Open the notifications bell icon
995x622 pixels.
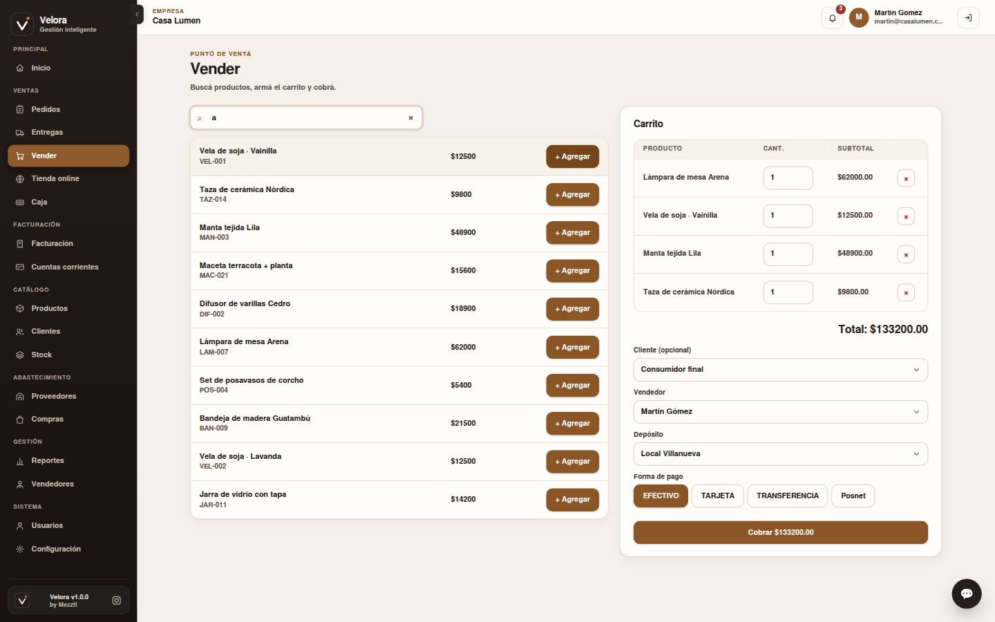coord(832,18)
